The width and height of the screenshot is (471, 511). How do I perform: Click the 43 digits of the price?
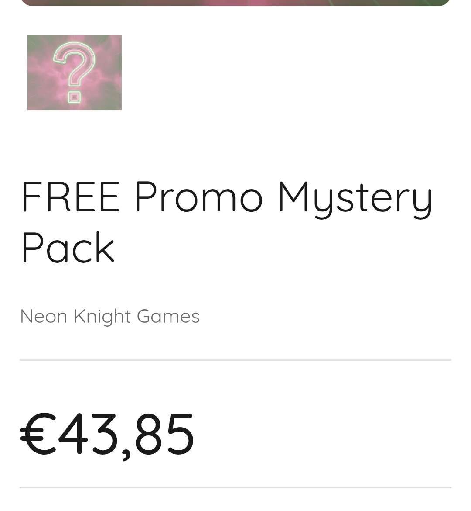(88, 433)
